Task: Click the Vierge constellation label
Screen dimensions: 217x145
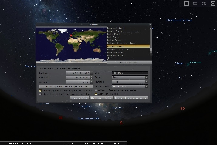Action: 179,63
